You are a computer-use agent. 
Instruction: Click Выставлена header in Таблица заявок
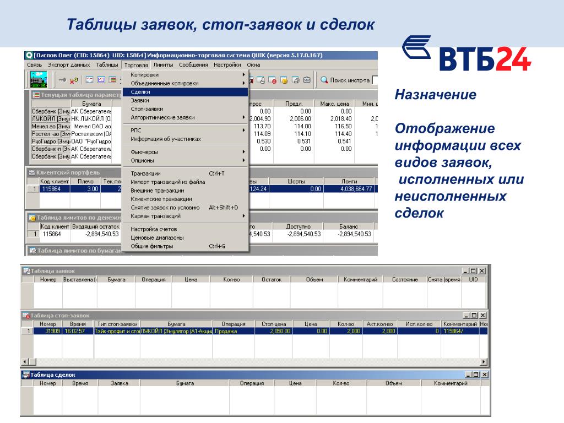pyautogui.click(x=80, y=279)
